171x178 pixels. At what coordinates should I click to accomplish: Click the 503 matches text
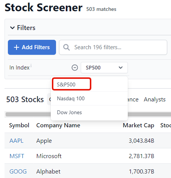101,9
